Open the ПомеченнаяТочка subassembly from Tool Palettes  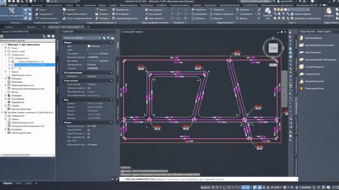click(311, 89)
